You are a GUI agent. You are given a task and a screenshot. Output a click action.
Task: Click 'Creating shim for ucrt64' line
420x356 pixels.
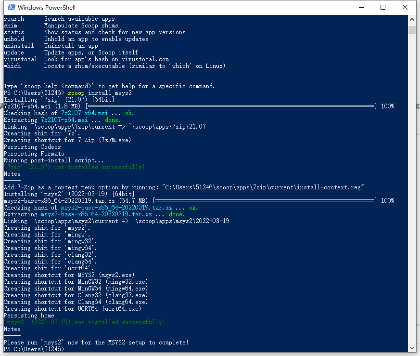point(49,268)
